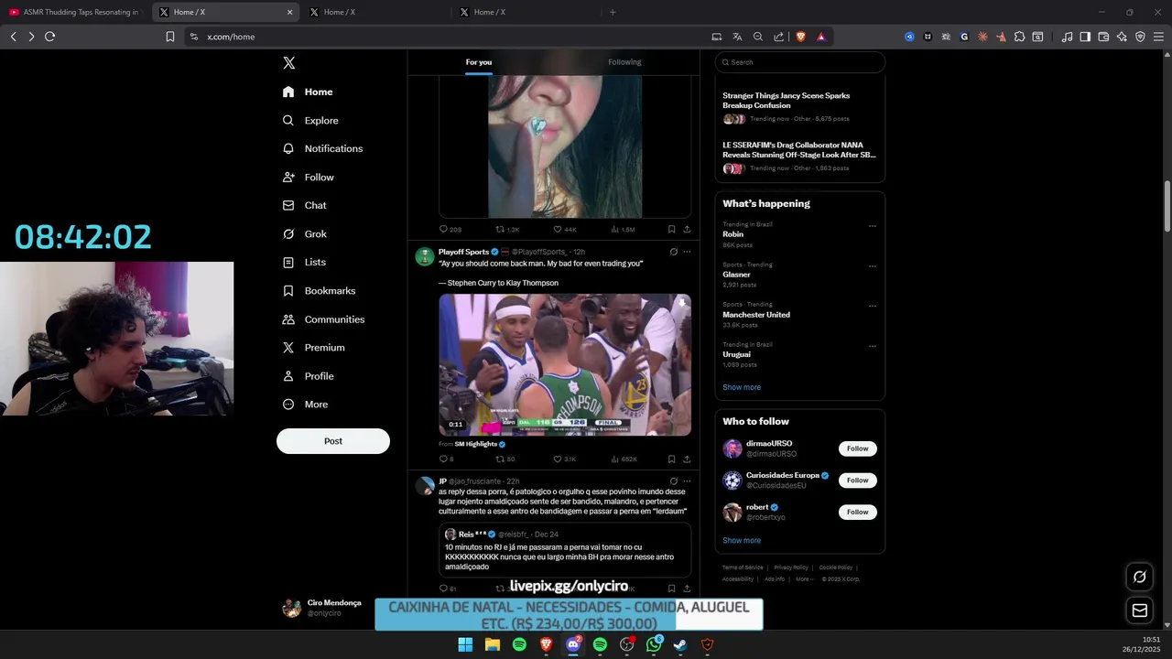Viewport: 1172px width, 659px height.
Task: Open Brave Rewards triangle icon
Action: (821, 37)
